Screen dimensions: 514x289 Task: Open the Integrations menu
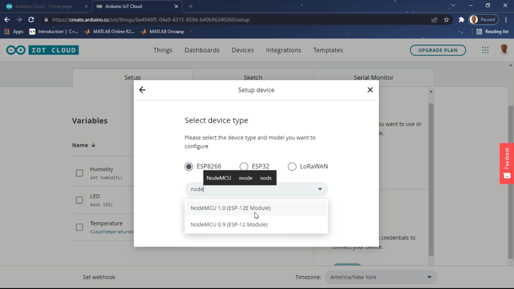283,50
